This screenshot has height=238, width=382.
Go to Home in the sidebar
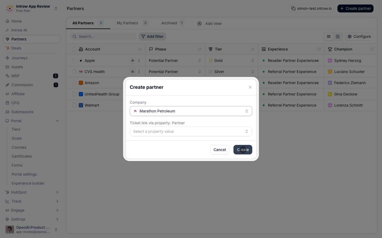[32, 21]
